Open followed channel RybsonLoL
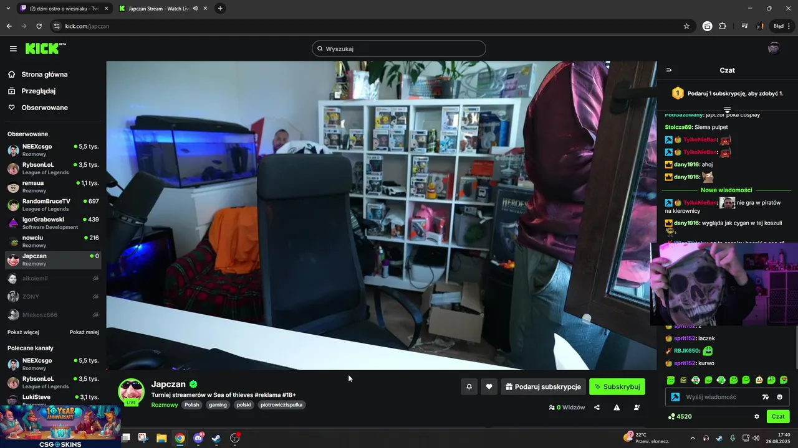The width and height of the screenshot is (798, 448). coord(53,168)
